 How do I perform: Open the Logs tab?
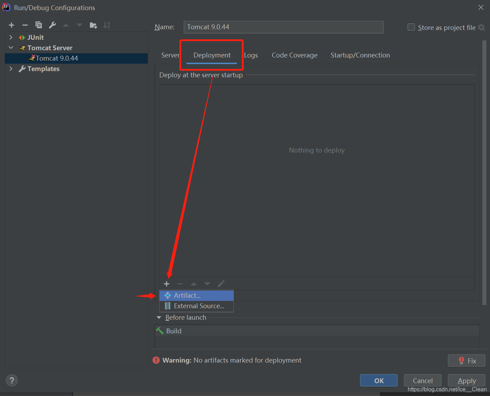(x=251, y=55)
